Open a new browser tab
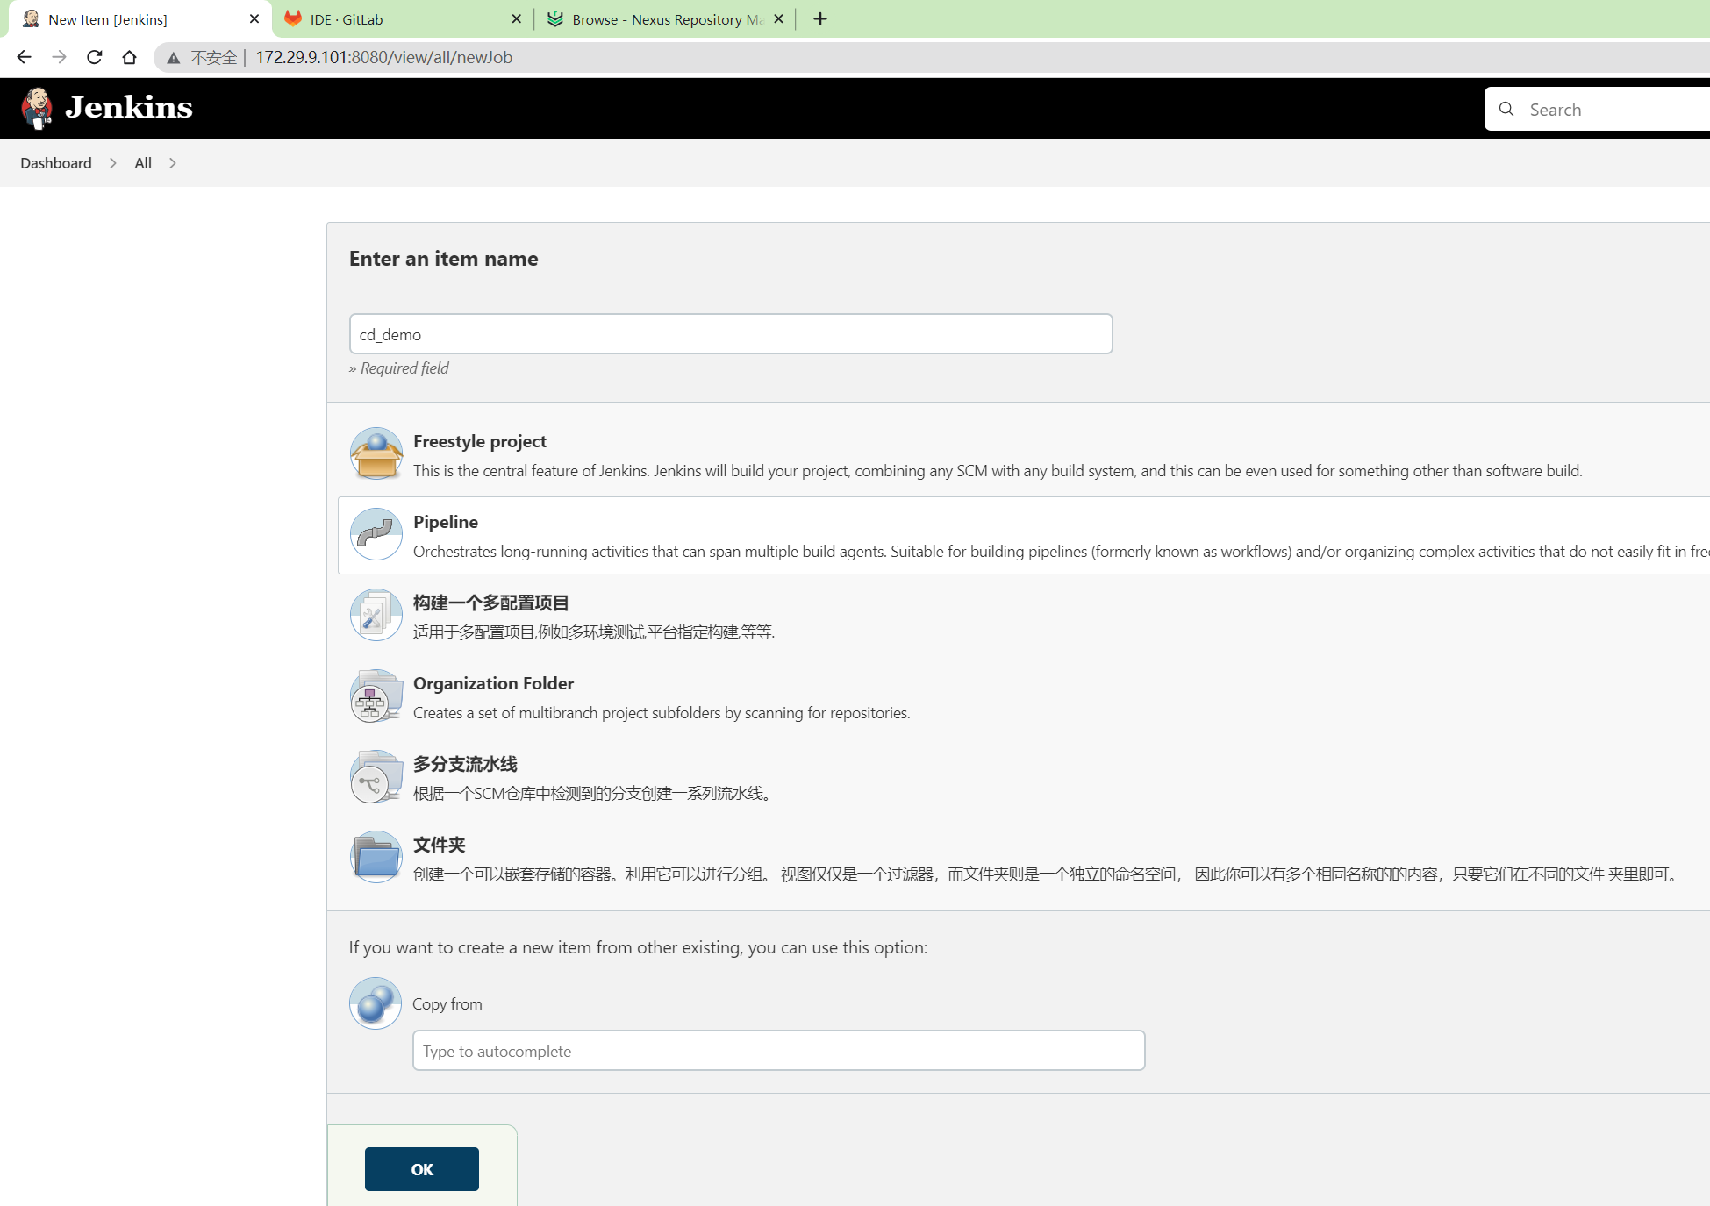Image resolution: width=1710 pixels, height=1206 pixels. point(820,18)
